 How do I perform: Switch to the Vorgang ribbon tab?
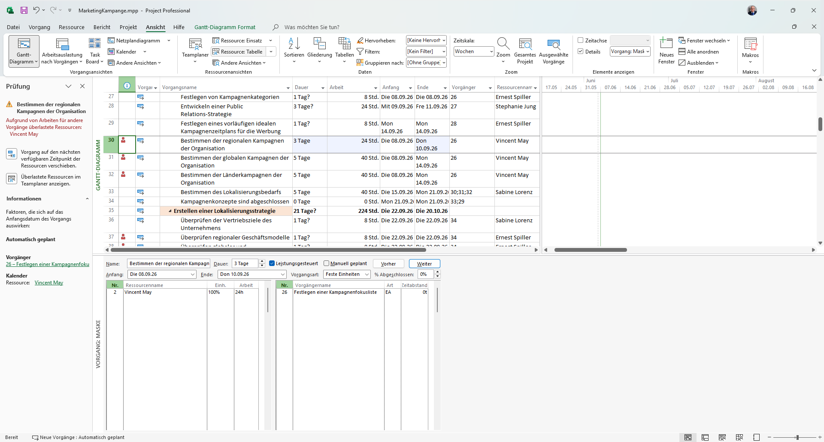pos(39,27)
